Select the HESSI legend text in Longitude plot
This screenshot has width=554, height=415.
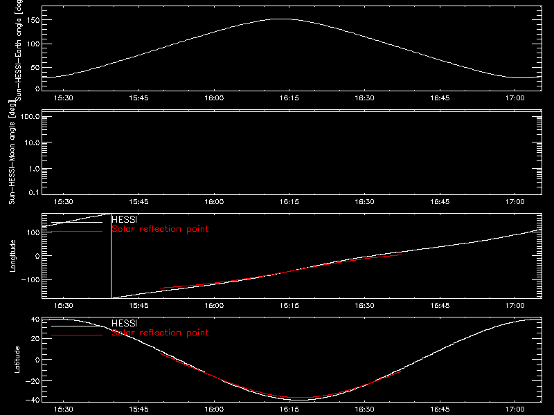[125, 219]
